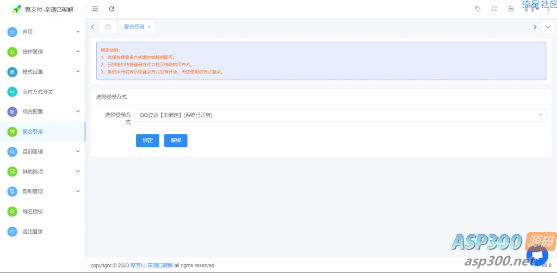557x273 pixels.
Task: Click the 聚支付-亲测已破解 header title
Action: tap(49, 10)
